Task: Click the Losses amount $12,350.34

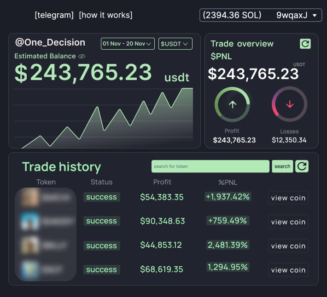Action: click(x=289, y=140)
